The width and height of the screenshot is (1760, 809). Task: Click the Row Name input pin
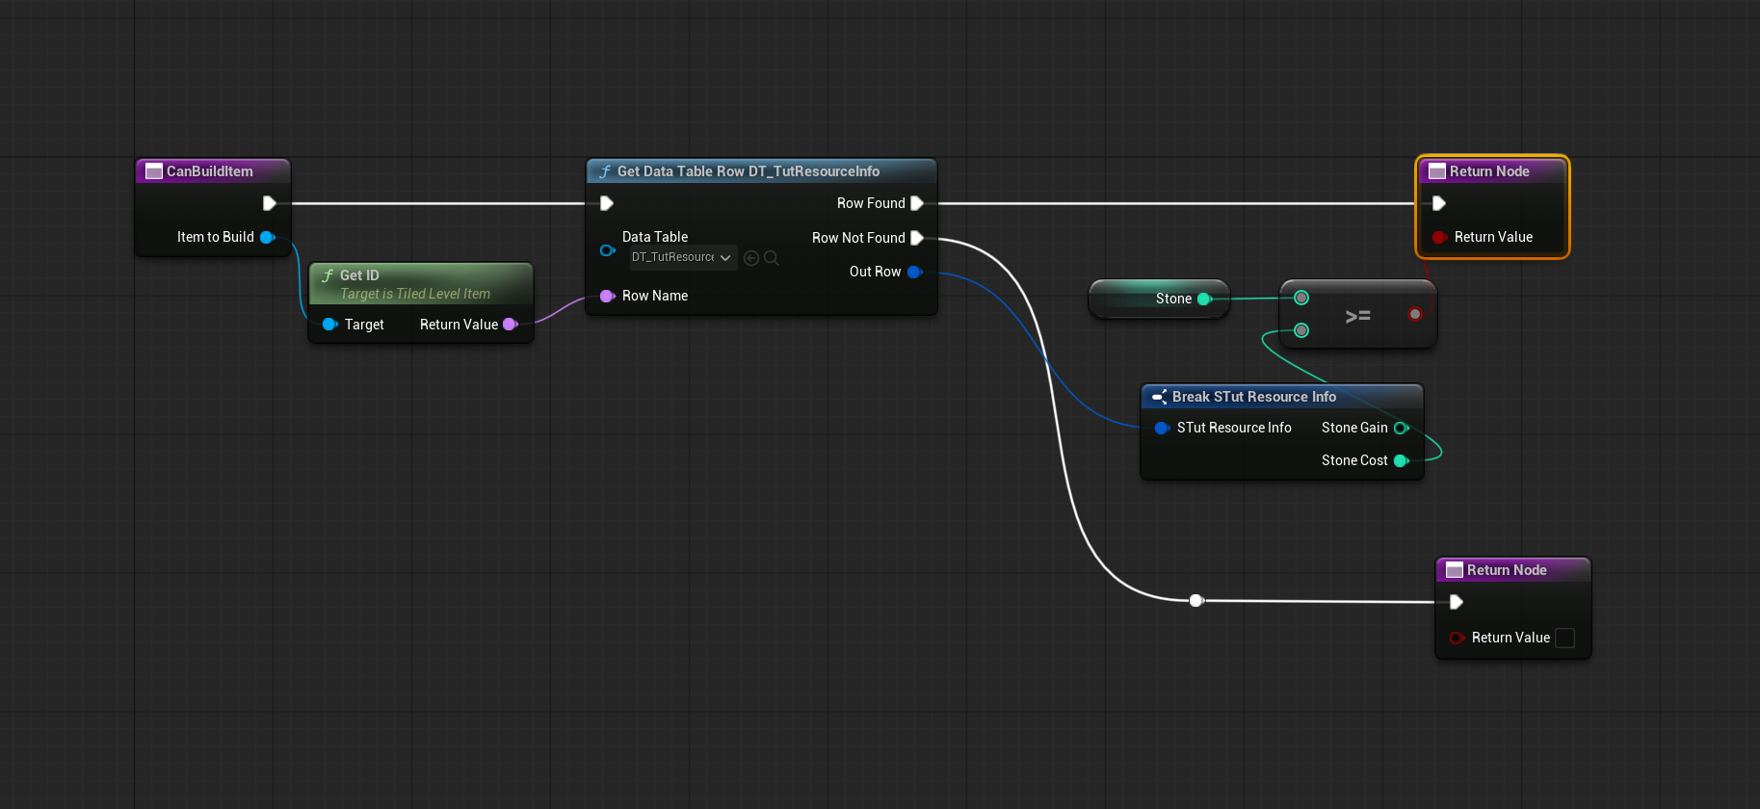(607, 297)
